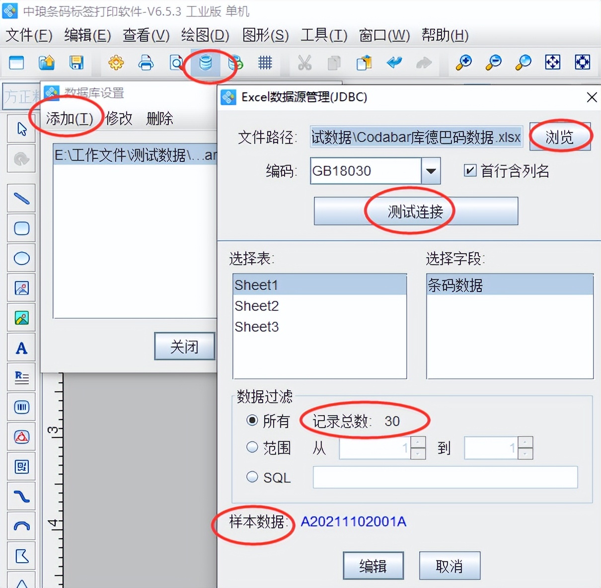Open the database settings via the database toolbar icon
This screenshot has height=588, width=601.
click(206, 63)
